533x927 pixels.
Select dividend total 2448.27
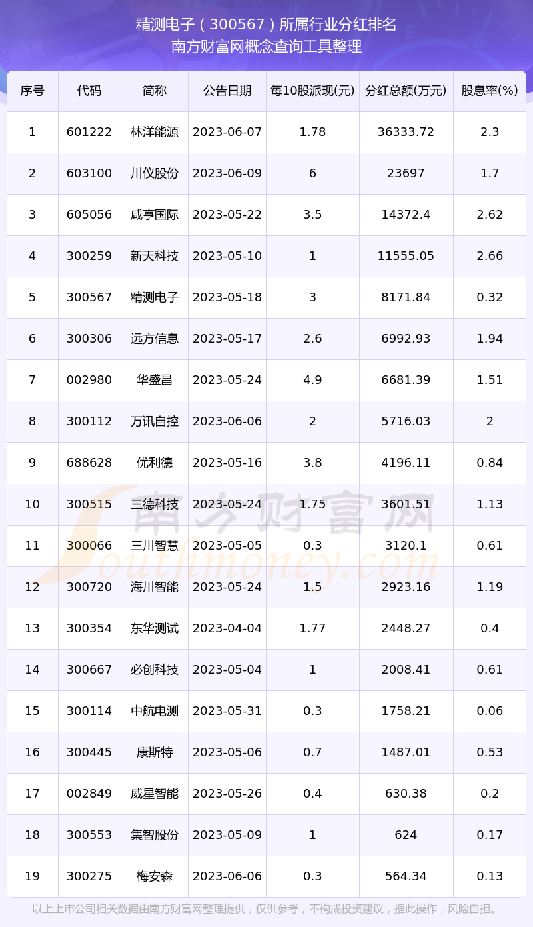(x=406, y=628)
